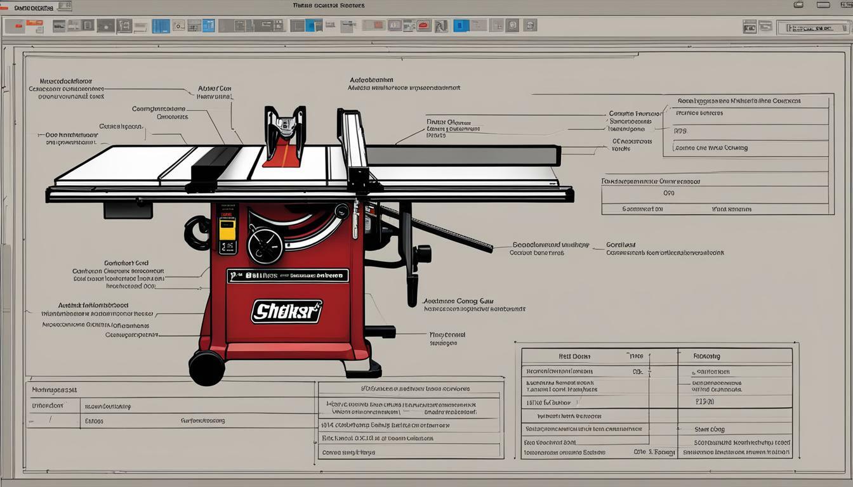Select the magnifier-style zoom icon in the toolbar
The width and height of the screenshot is (853, 487).
tap(179, 25)
